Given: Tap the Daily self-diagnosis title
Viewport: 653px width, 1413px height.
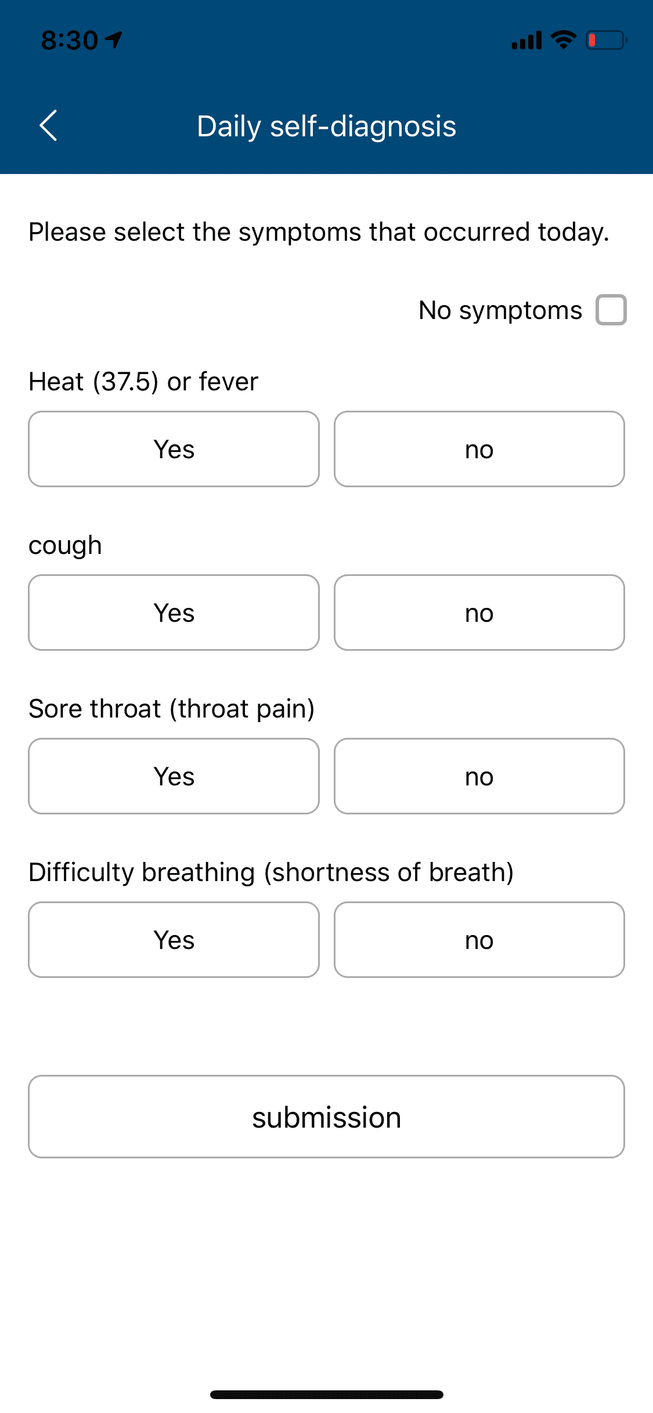Looking at the screenshot, I should point(326,125).
